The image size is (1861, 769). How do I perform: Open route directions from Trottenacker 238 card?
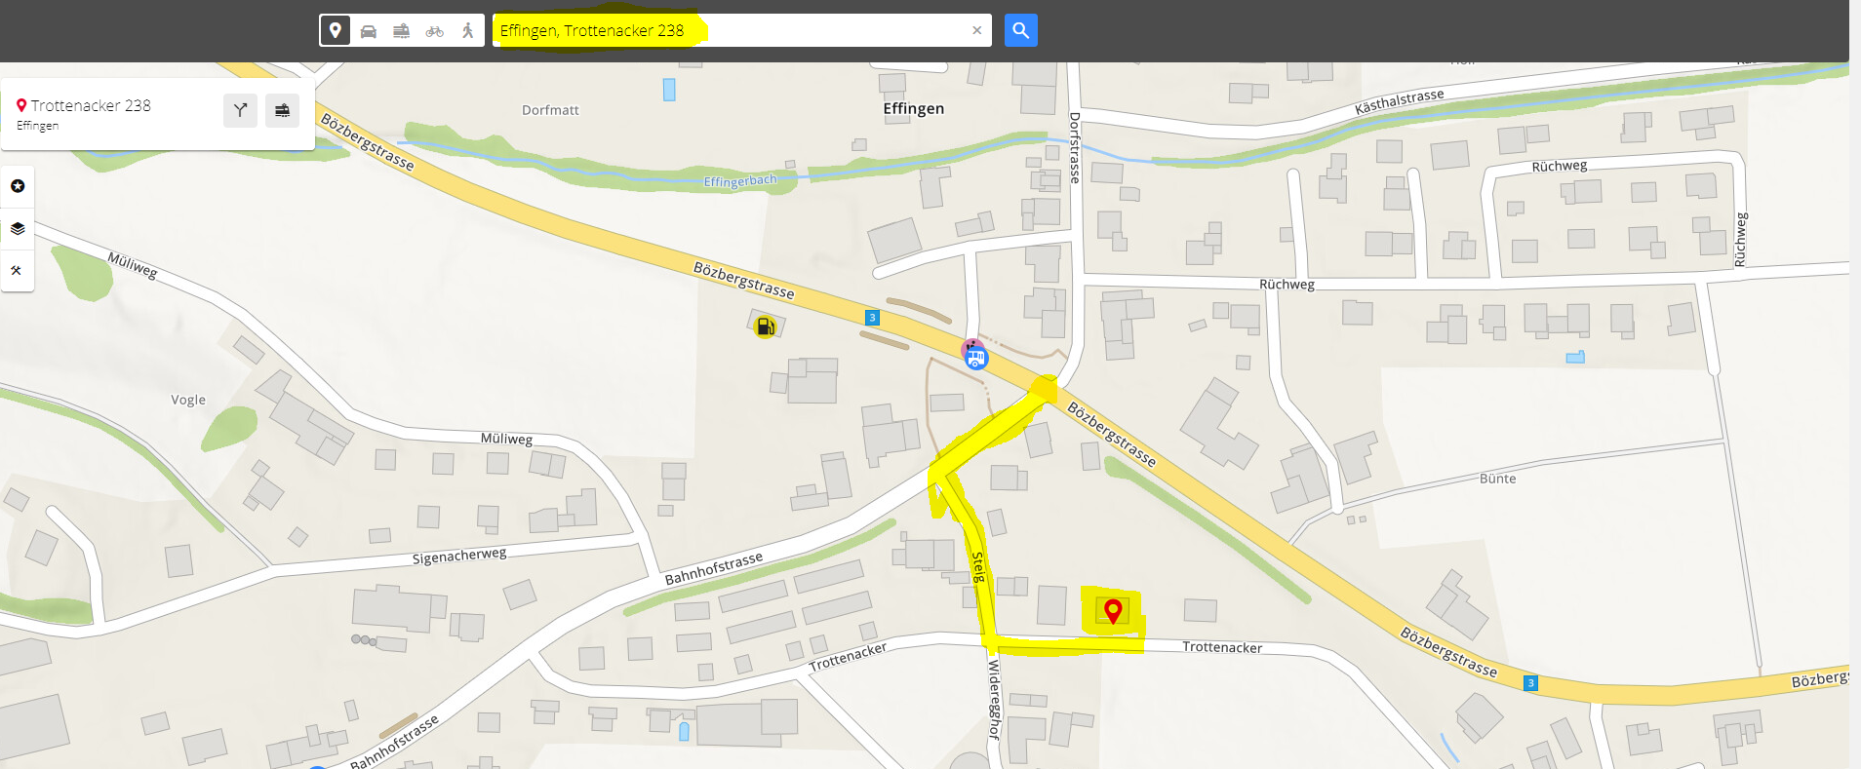tap(240, 110)
